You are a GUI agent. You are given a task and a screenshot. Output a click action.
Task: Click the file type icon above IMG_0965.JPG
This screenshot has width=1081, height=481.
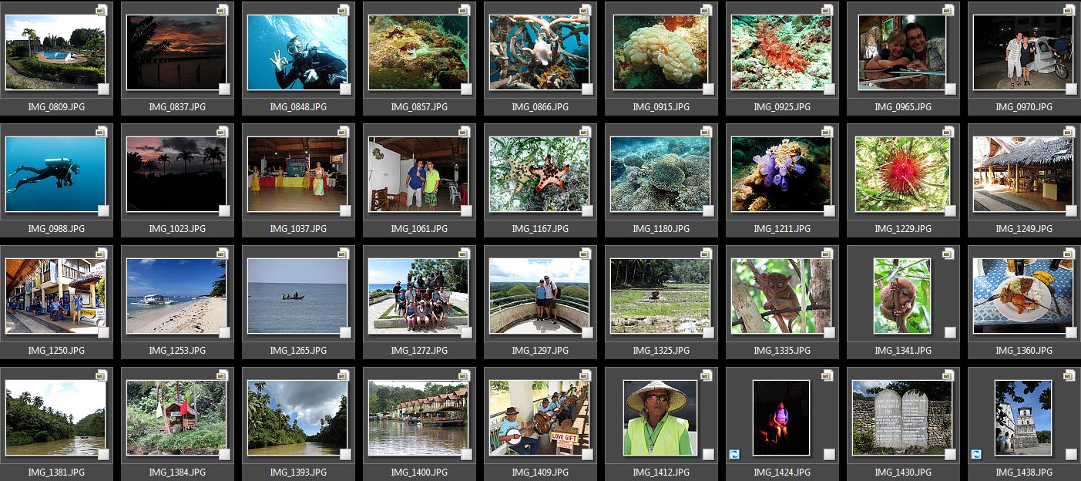pyautogui.click(x=948, y=10)
